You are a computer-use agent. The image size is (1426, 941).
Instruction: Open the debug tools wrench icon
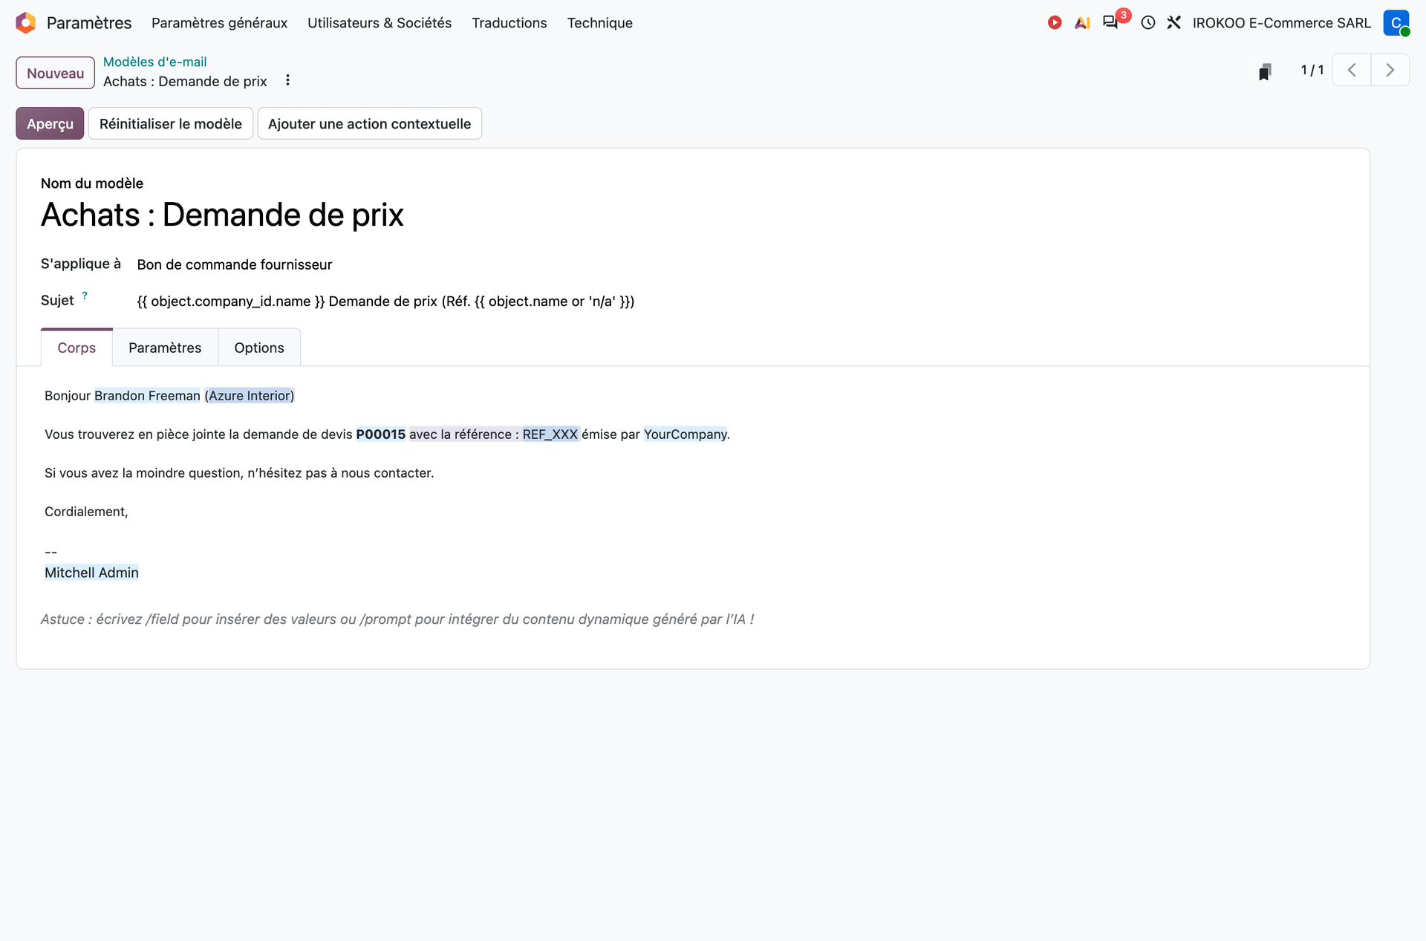(1174, 23)
